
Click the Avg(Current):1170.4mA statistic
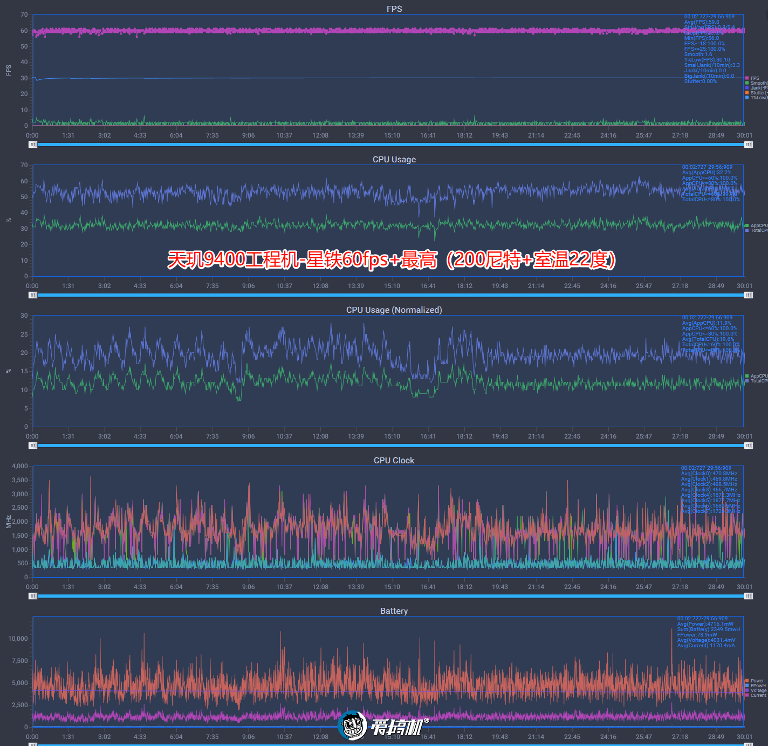click(x=706, y=646)
